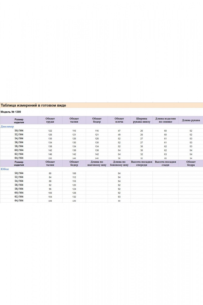Click the "Джемпер" section label
This screenshot has height=305, width=203.
pos(7,126)
